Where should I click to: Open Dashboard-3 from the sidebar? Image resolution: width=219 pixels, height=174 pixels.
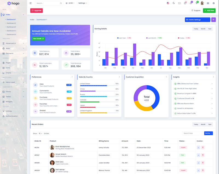click(x=11, y=27)
